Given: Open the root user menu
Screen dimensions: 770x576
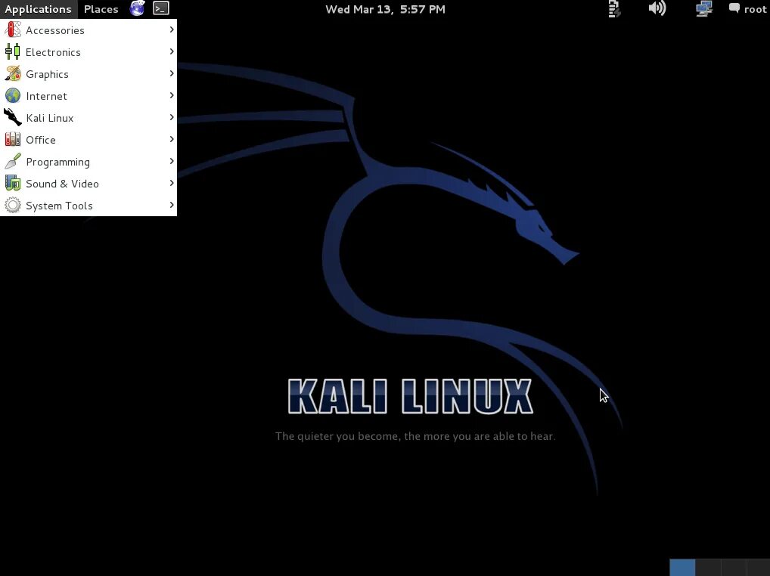Looking at the screenshot, I should point(756,9).
